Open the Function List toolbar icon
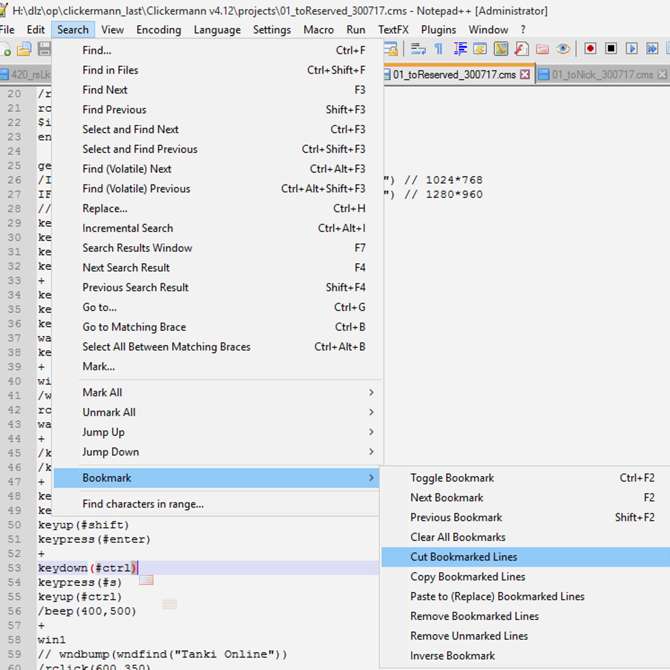 point(521,49)
